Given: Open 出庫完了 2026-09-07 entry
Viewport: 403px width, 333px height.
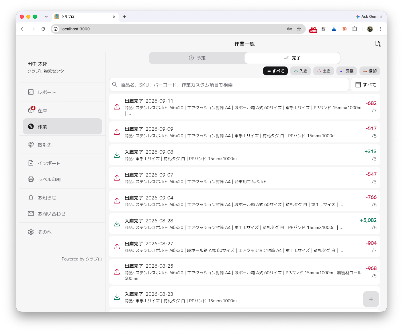Looking at the screenshot, I should (x=244, y=178).
